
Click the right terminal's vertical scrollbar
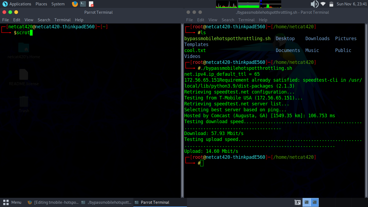[x=366, y=111]
